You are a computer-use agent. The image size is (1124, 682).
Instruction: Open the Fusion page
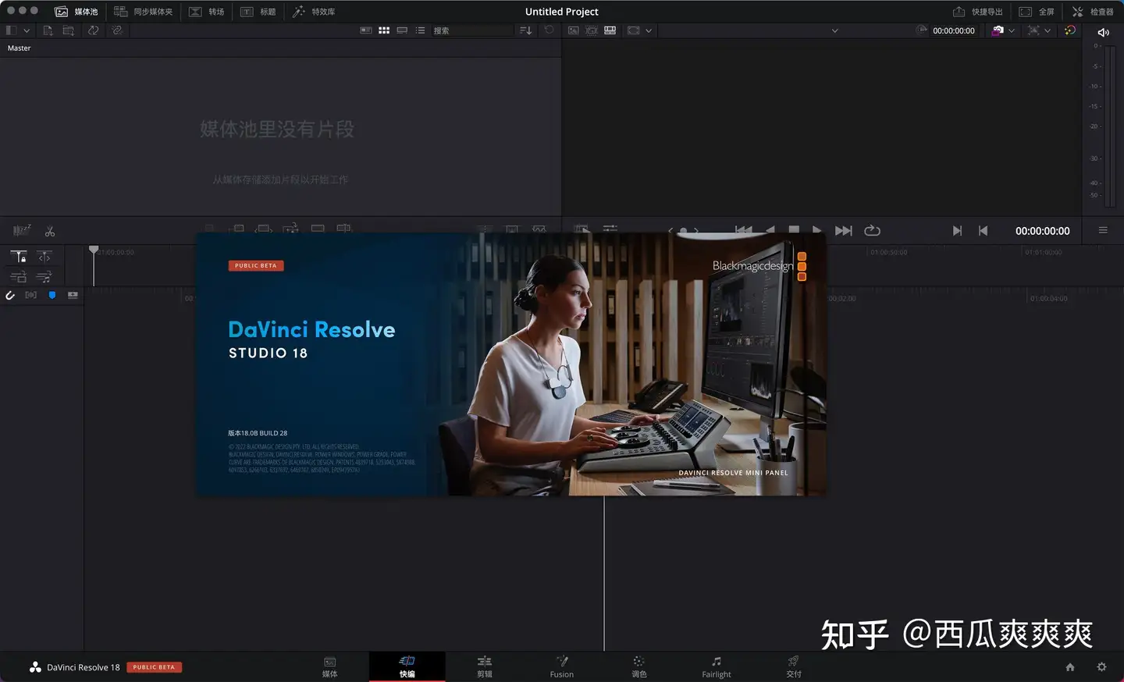562,667
